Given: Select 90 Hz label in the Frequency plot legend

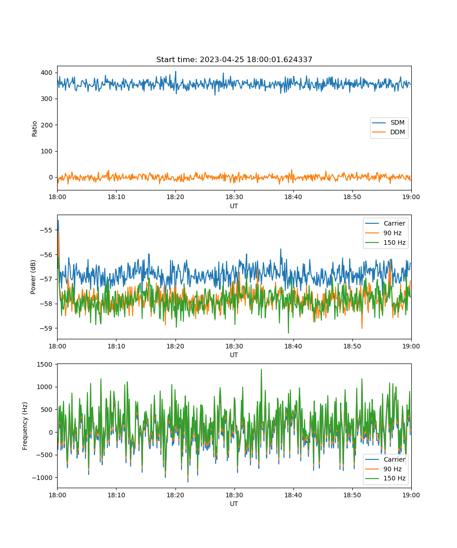Looking at the screenshot, I should [x=393, y=469].
